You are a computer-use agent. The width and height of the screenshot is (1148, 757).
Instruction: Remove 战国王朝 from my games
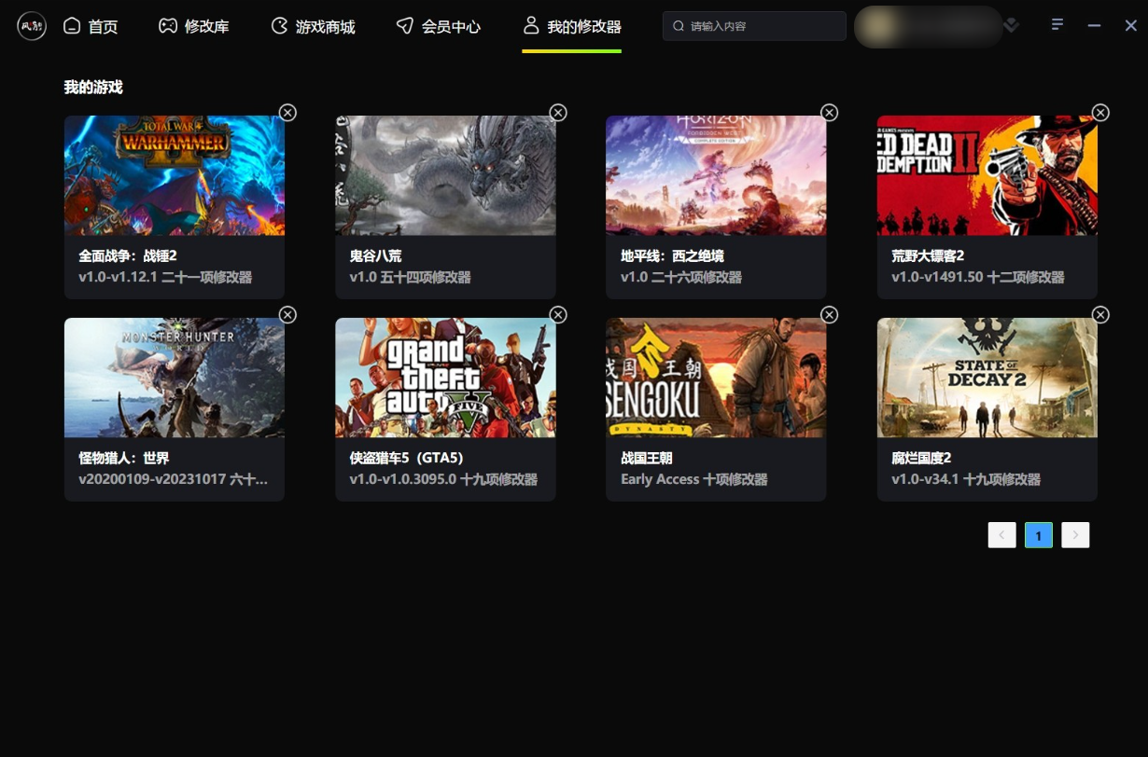pyautogui.click(x=829, y=315)
